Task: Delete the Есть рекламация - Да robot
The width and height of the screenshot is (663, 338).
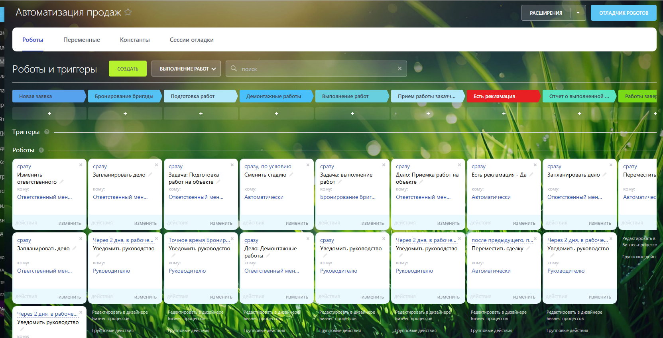Action: click(535, 165)
